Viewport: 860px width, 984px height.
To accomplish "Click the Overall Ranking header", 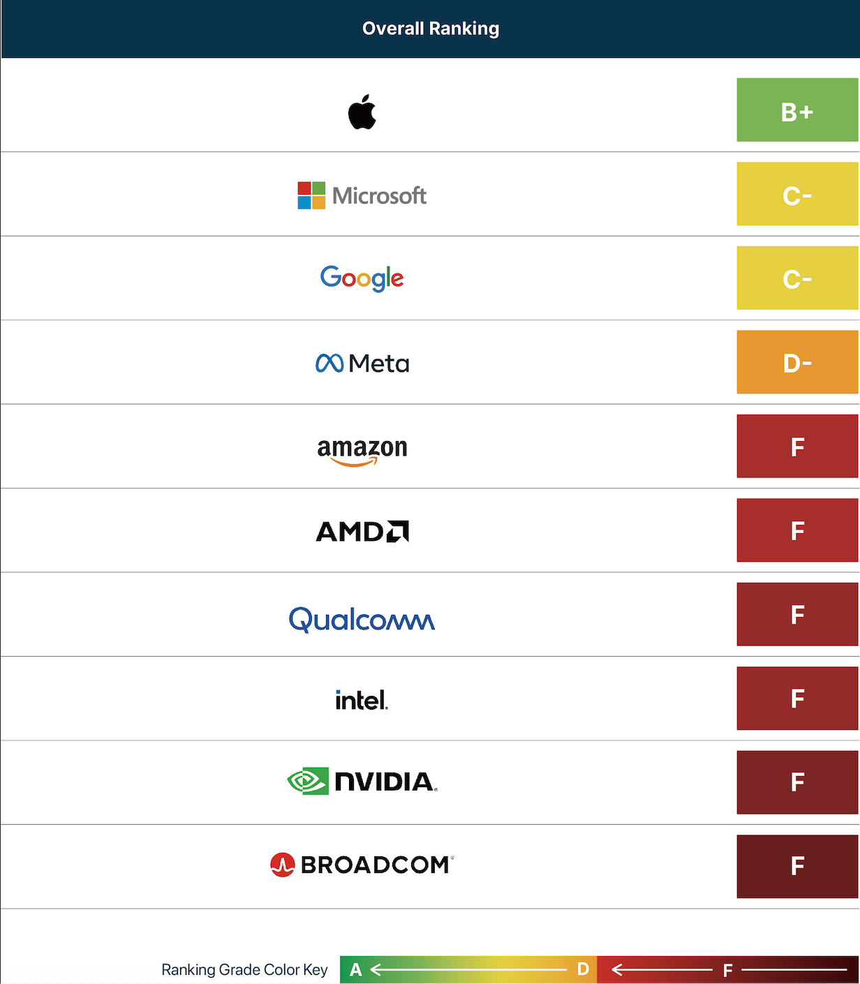I will pyautogui.click(x=430, y=29).
